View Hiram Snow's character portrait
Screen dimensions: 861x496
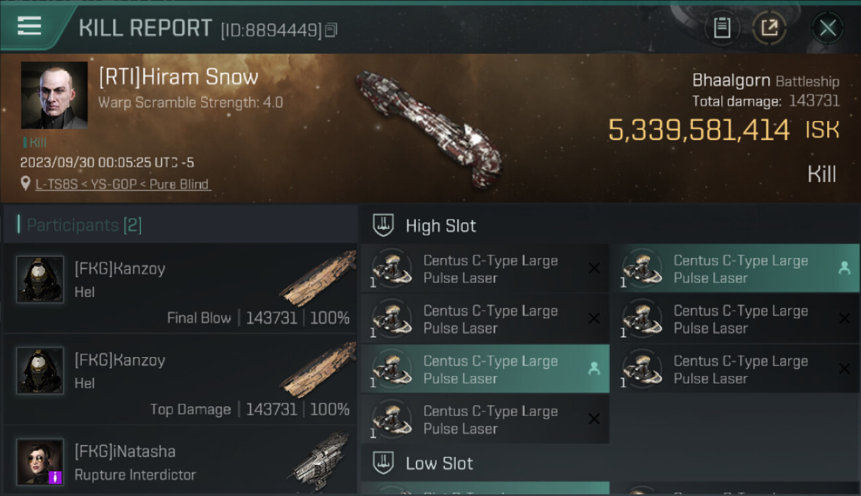(x=54, y=95)
